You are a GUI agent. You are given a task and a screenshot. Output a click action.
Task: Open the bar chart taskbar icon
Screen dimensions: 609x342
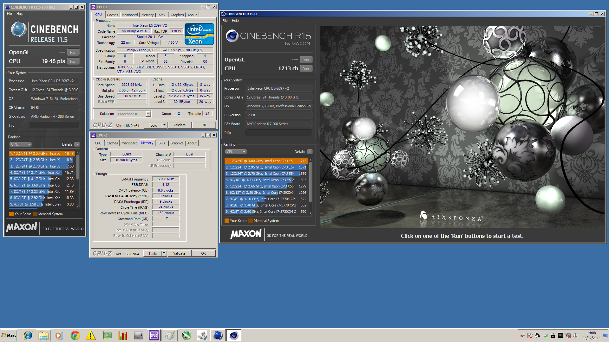tap(123, 335)
